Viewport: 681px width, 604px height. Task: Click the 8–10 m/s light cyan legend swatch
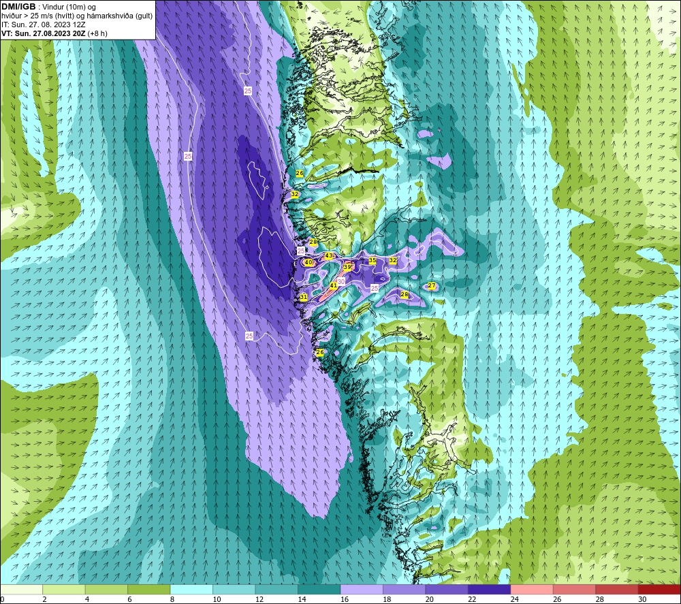tap(191, 589)
